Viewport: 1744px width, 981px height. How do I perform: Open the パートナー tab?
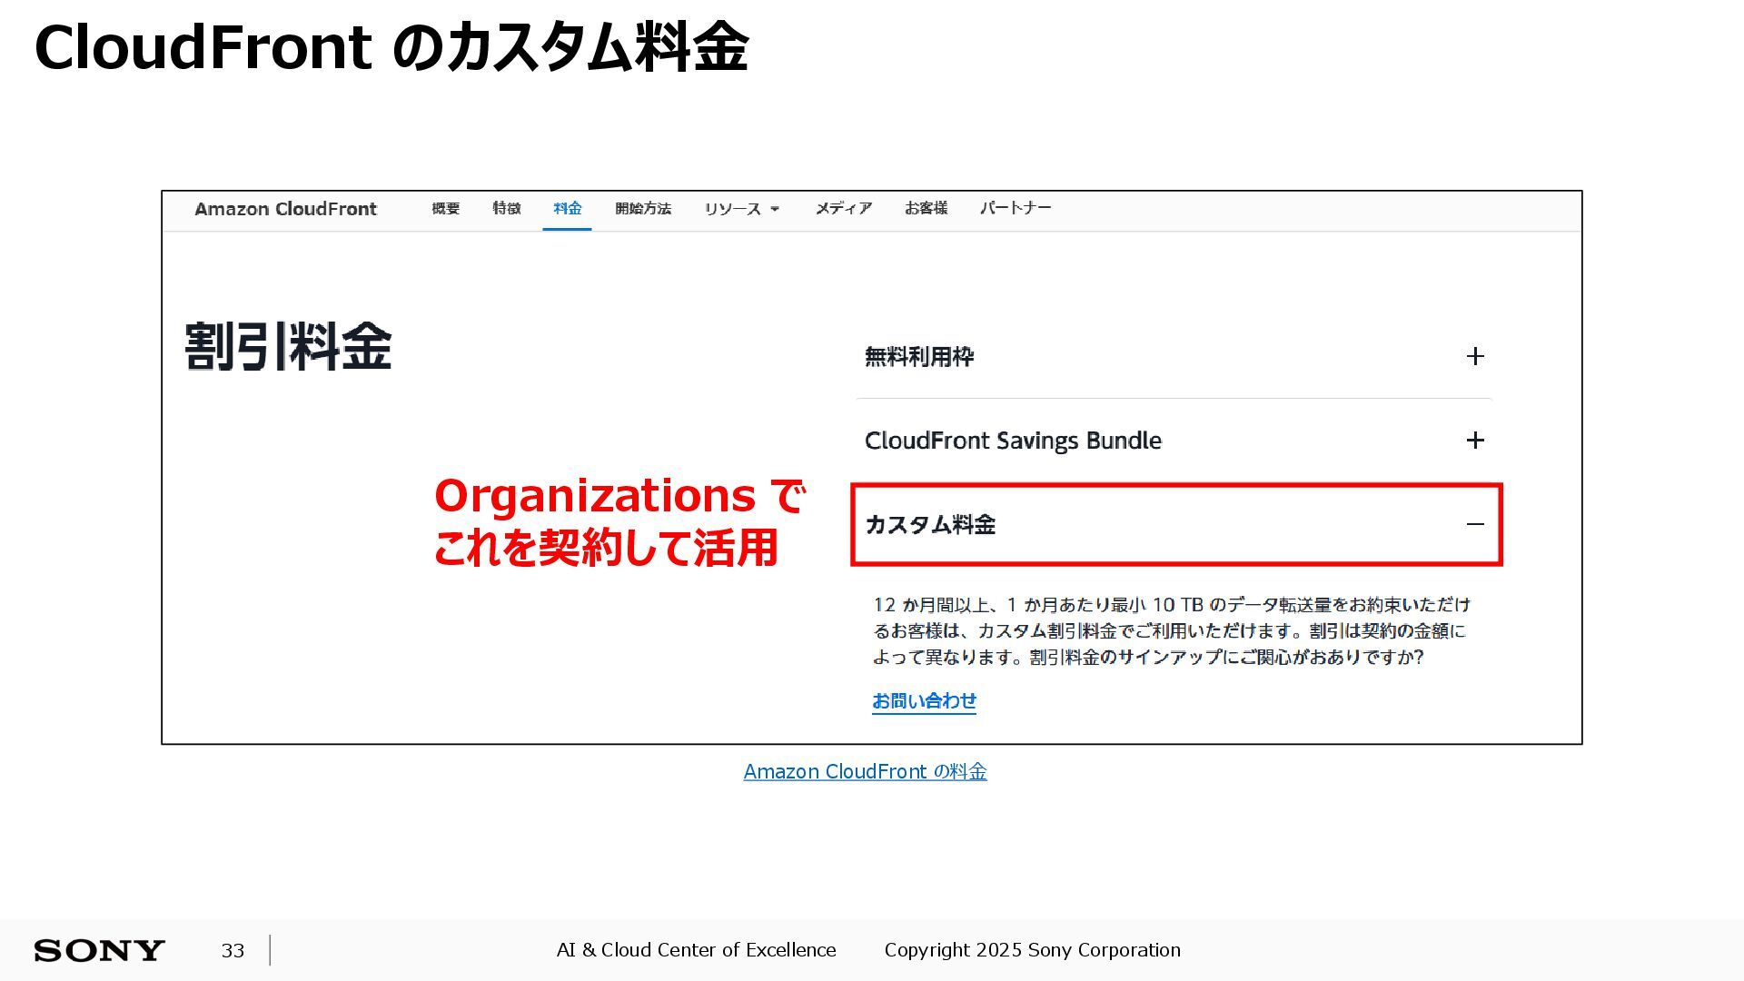pos(1016,209)
